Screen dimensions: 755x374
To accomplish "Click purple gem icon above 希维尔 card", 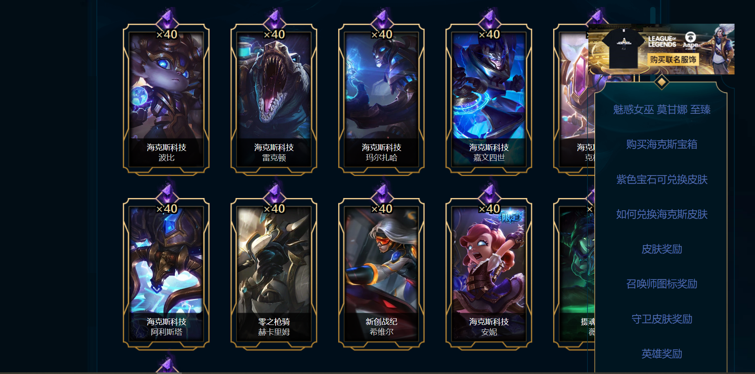I will pyautogui.click(x=382, y=194).
